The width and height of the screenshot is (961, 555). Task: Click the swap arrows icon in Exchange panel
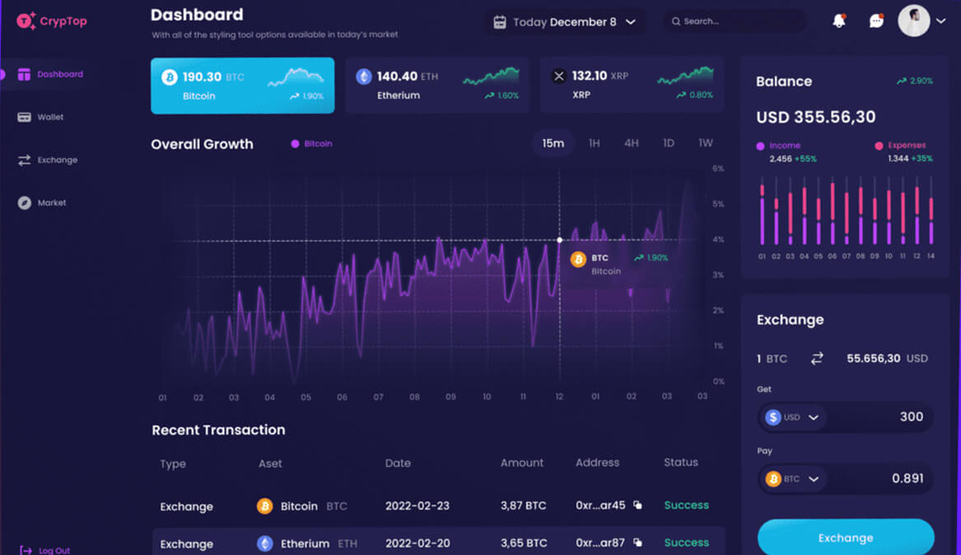tap(817, 358)
